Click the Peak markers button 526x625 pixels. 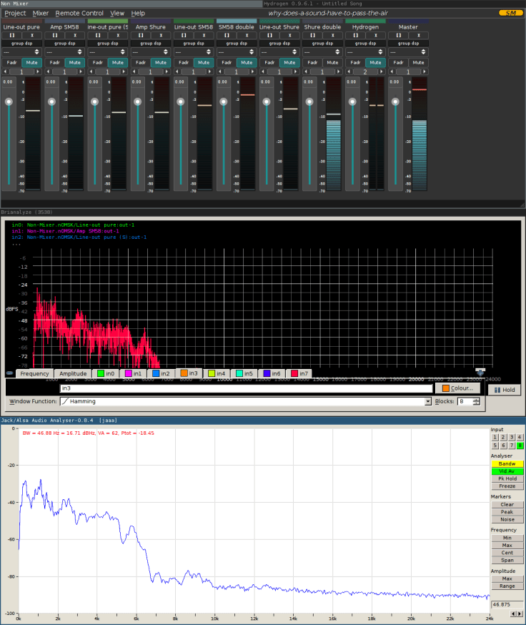click(x=507, y=512)
